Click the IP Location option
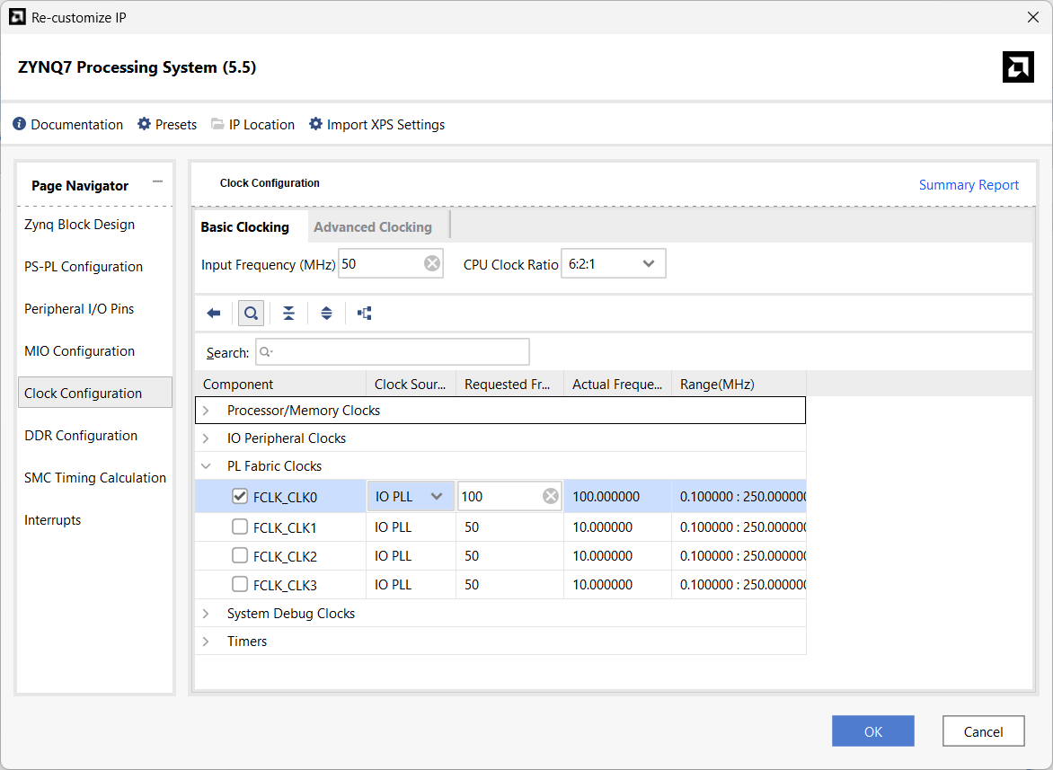 (261, 125)
